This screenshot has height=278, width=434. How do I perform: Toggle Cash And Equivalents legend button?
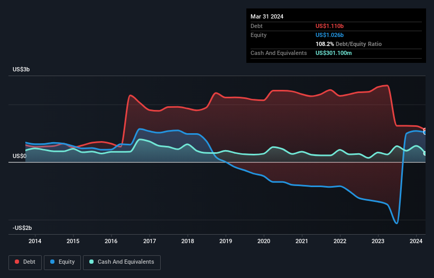122,262
